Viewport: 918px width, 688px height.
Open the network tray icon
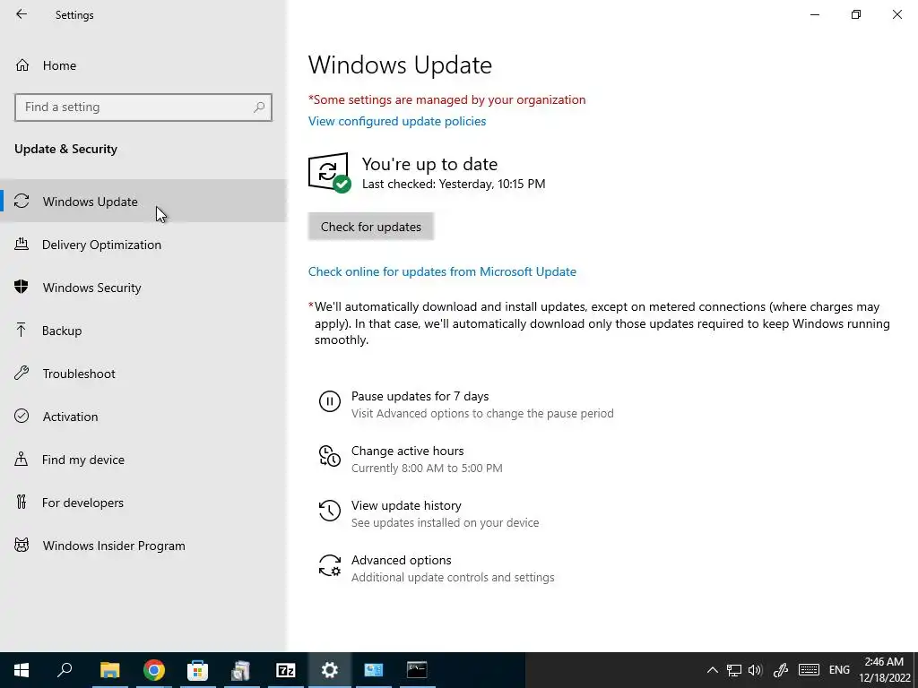[x=734, y=670]
